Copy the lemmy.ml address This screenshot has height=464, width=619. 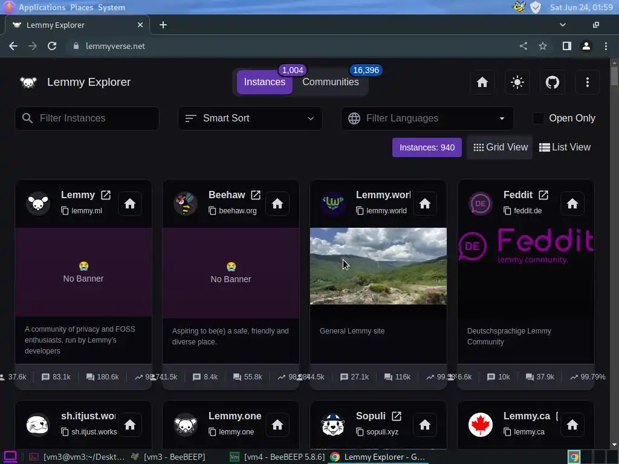[x=65, y=211]
